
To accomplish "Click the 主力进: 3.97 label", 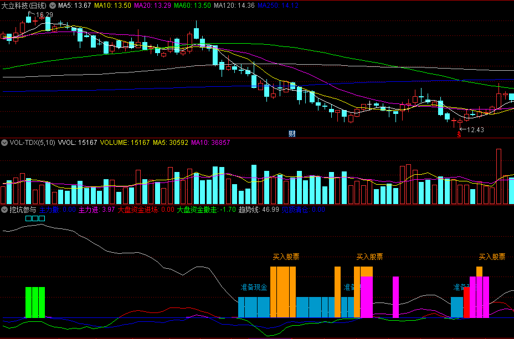I will click(97, 210).
